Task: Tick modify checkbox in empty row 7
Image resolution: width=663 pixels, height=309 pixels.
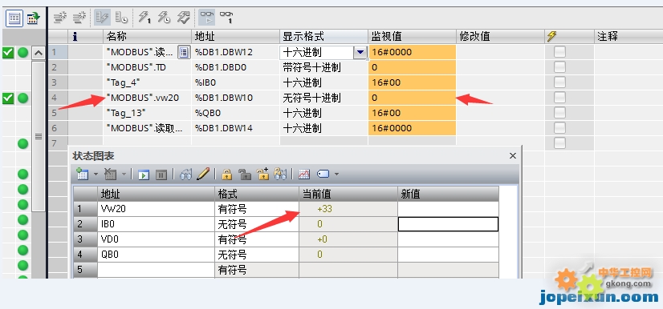Action: 559,143
